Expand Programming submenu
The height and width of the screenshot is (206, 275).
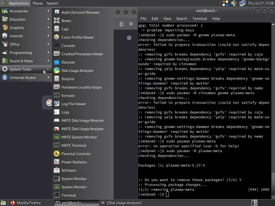26,53
